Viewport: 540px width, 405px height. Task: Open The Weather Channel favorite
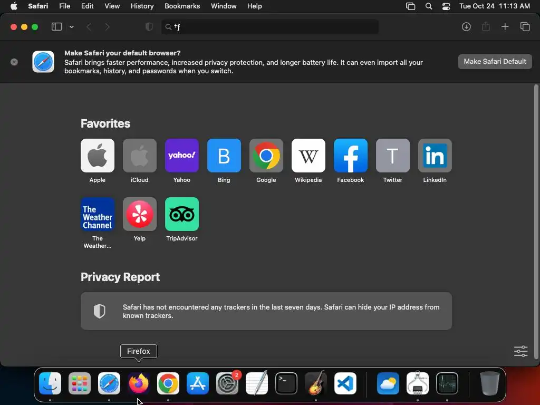tap(98, 214)
